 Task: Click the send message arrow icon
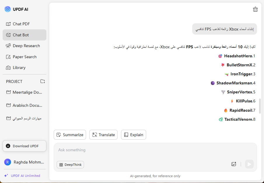coord(249,164)
